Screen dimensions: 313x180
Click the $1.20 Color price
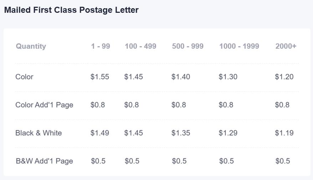[284, 77]
